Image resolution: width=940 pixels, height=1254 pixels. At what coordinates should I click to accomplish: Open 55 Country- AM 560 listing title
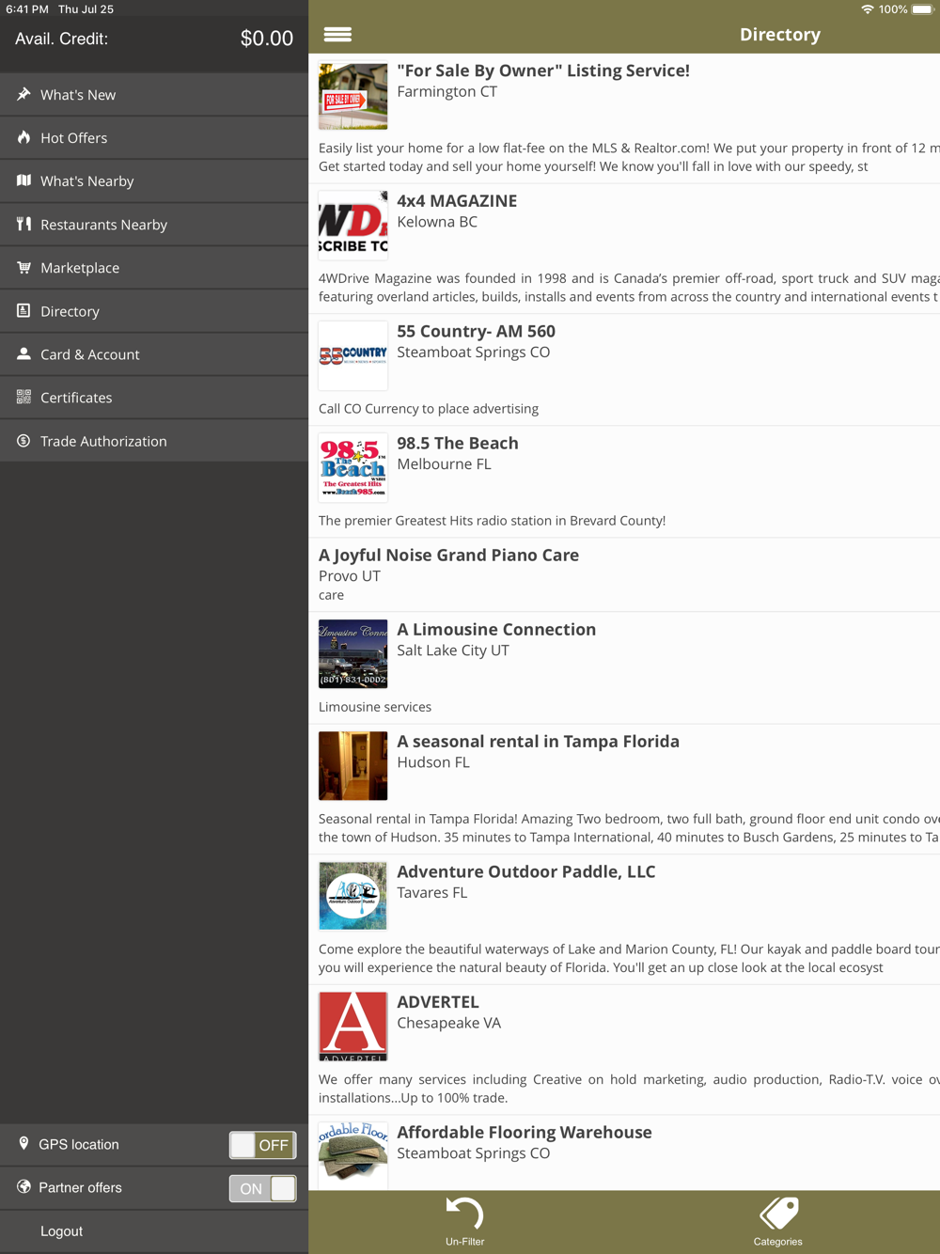coord(476,331)
